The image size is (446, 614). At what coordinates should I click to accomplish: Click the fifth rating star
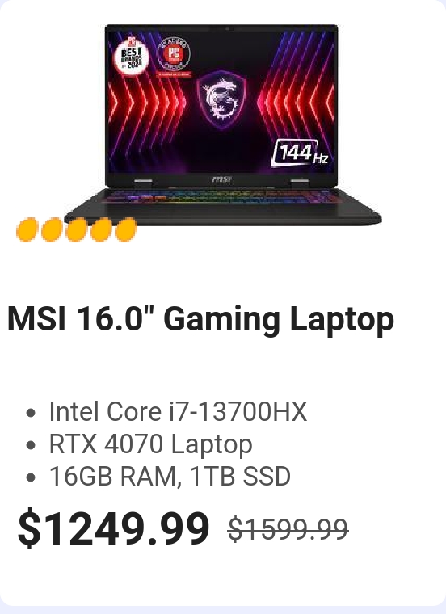126,230
